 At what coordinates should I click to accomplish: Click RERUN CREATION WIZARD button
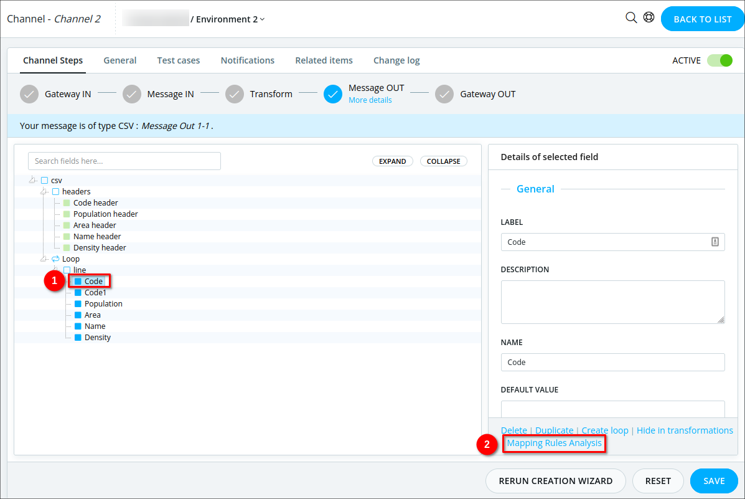555,481
